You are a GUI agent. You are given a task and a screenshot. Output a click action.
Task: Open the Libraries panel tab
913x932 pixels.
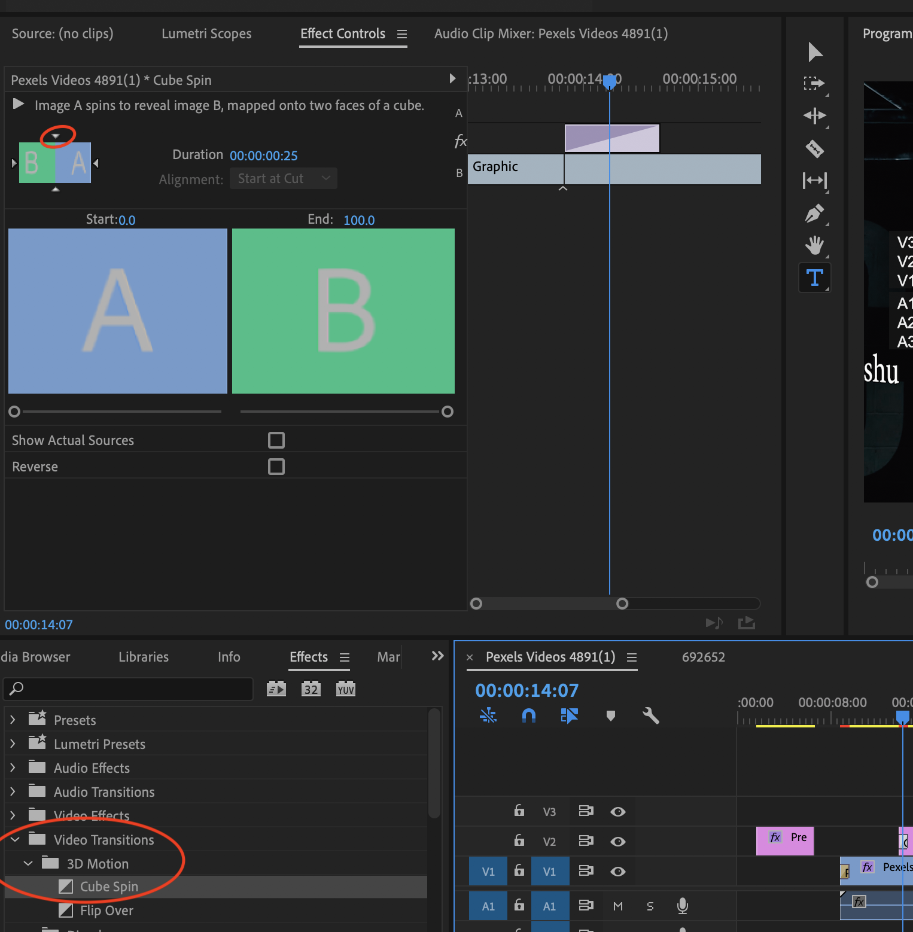click(x=144, y=657)
